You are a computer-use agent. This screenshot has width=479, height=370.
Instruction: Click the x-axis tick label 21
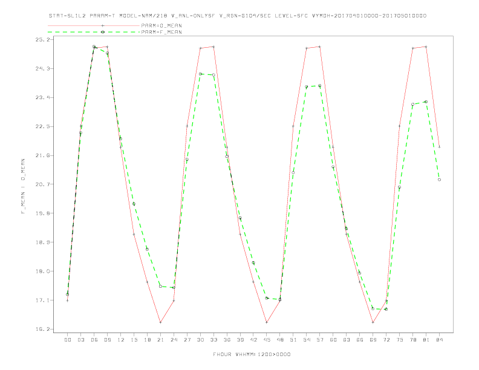[x=161, y=340]
